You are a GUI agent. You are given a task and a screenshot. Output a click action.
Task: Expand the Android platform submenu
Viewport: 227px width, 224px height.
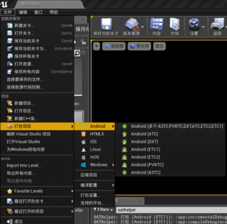[95, 127]
